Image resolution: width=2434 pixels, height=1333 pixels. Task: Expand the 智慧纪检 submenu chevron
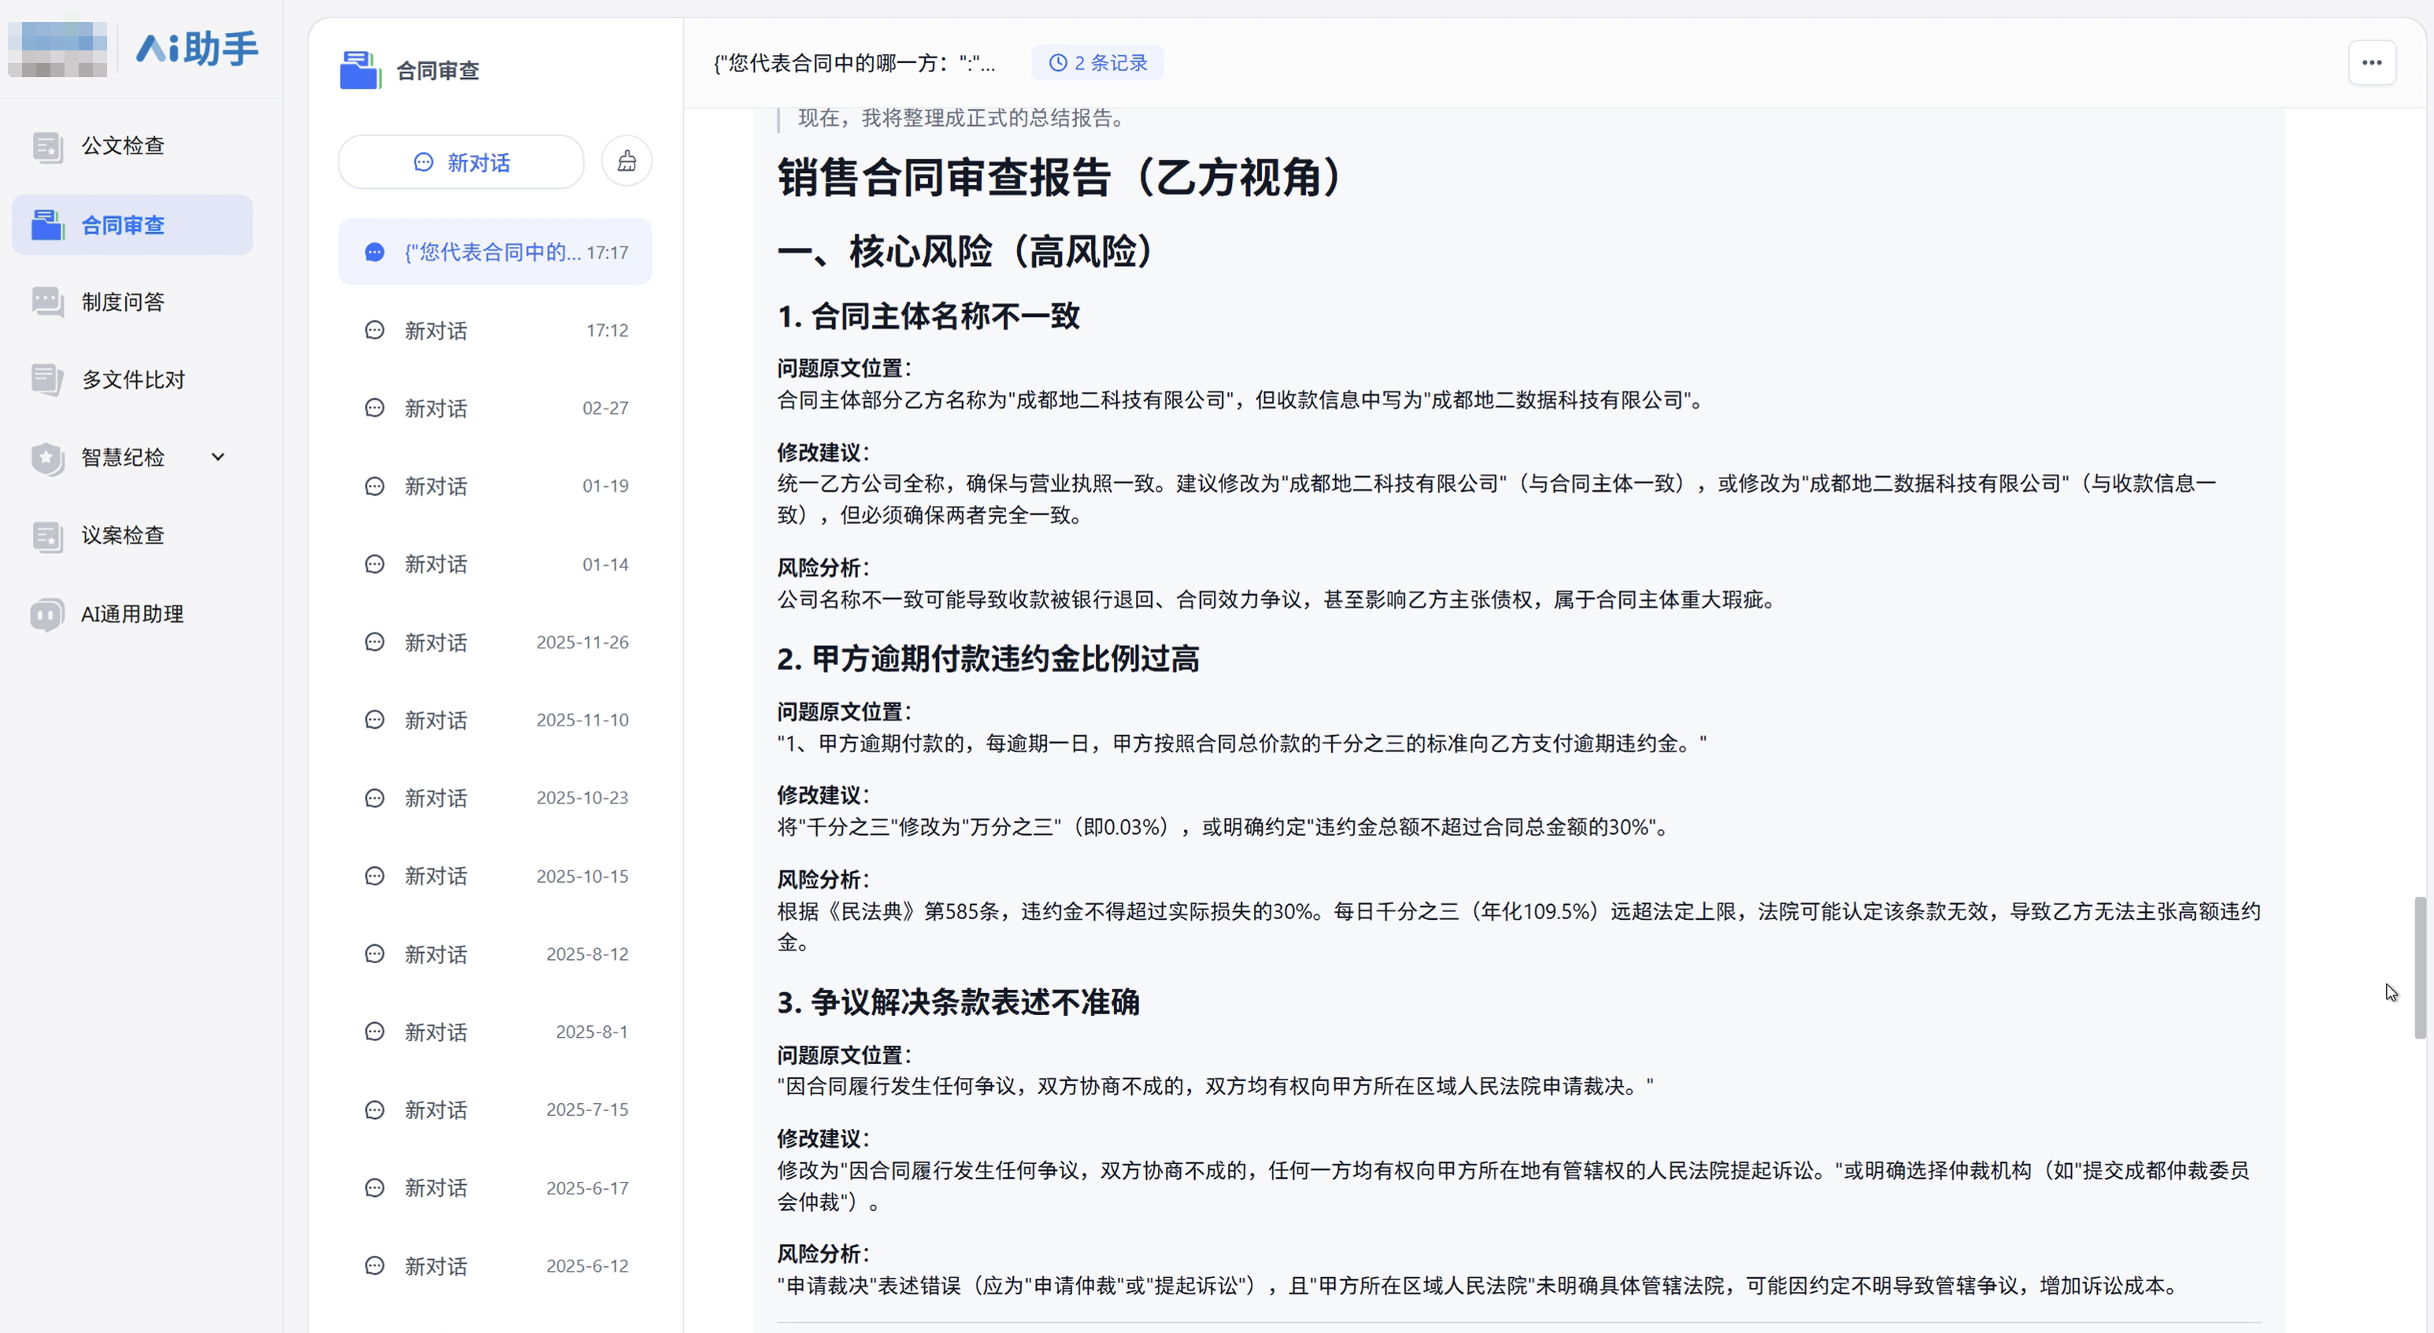pyautogui.click(x=218, y=457)
